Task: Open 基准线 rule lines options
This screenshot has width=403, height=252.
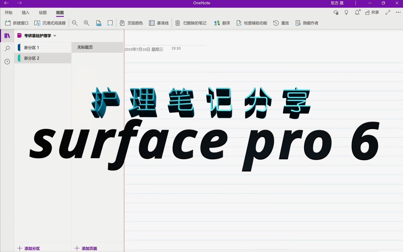Action: [x=159, y=23]
